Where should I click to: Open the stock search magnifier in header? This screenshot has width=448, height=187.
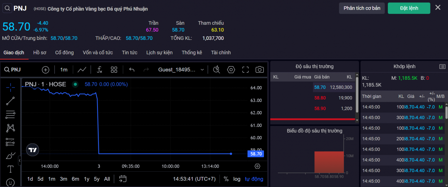pyautogui.click(x=7, y=8)
